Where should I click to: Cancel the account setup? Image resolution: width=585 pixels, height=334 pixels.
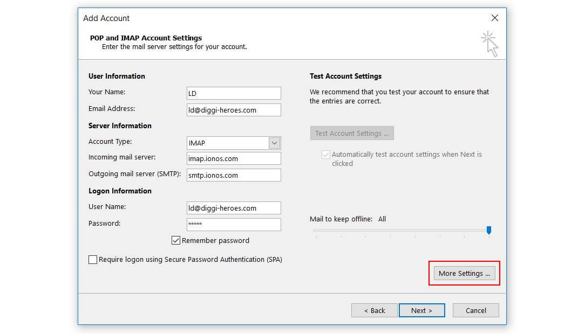click(475, 310)
